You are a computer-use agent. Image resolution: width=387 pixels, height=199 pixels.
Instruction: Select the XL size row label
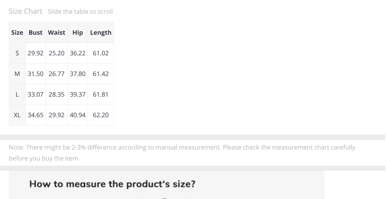[17, 115]
